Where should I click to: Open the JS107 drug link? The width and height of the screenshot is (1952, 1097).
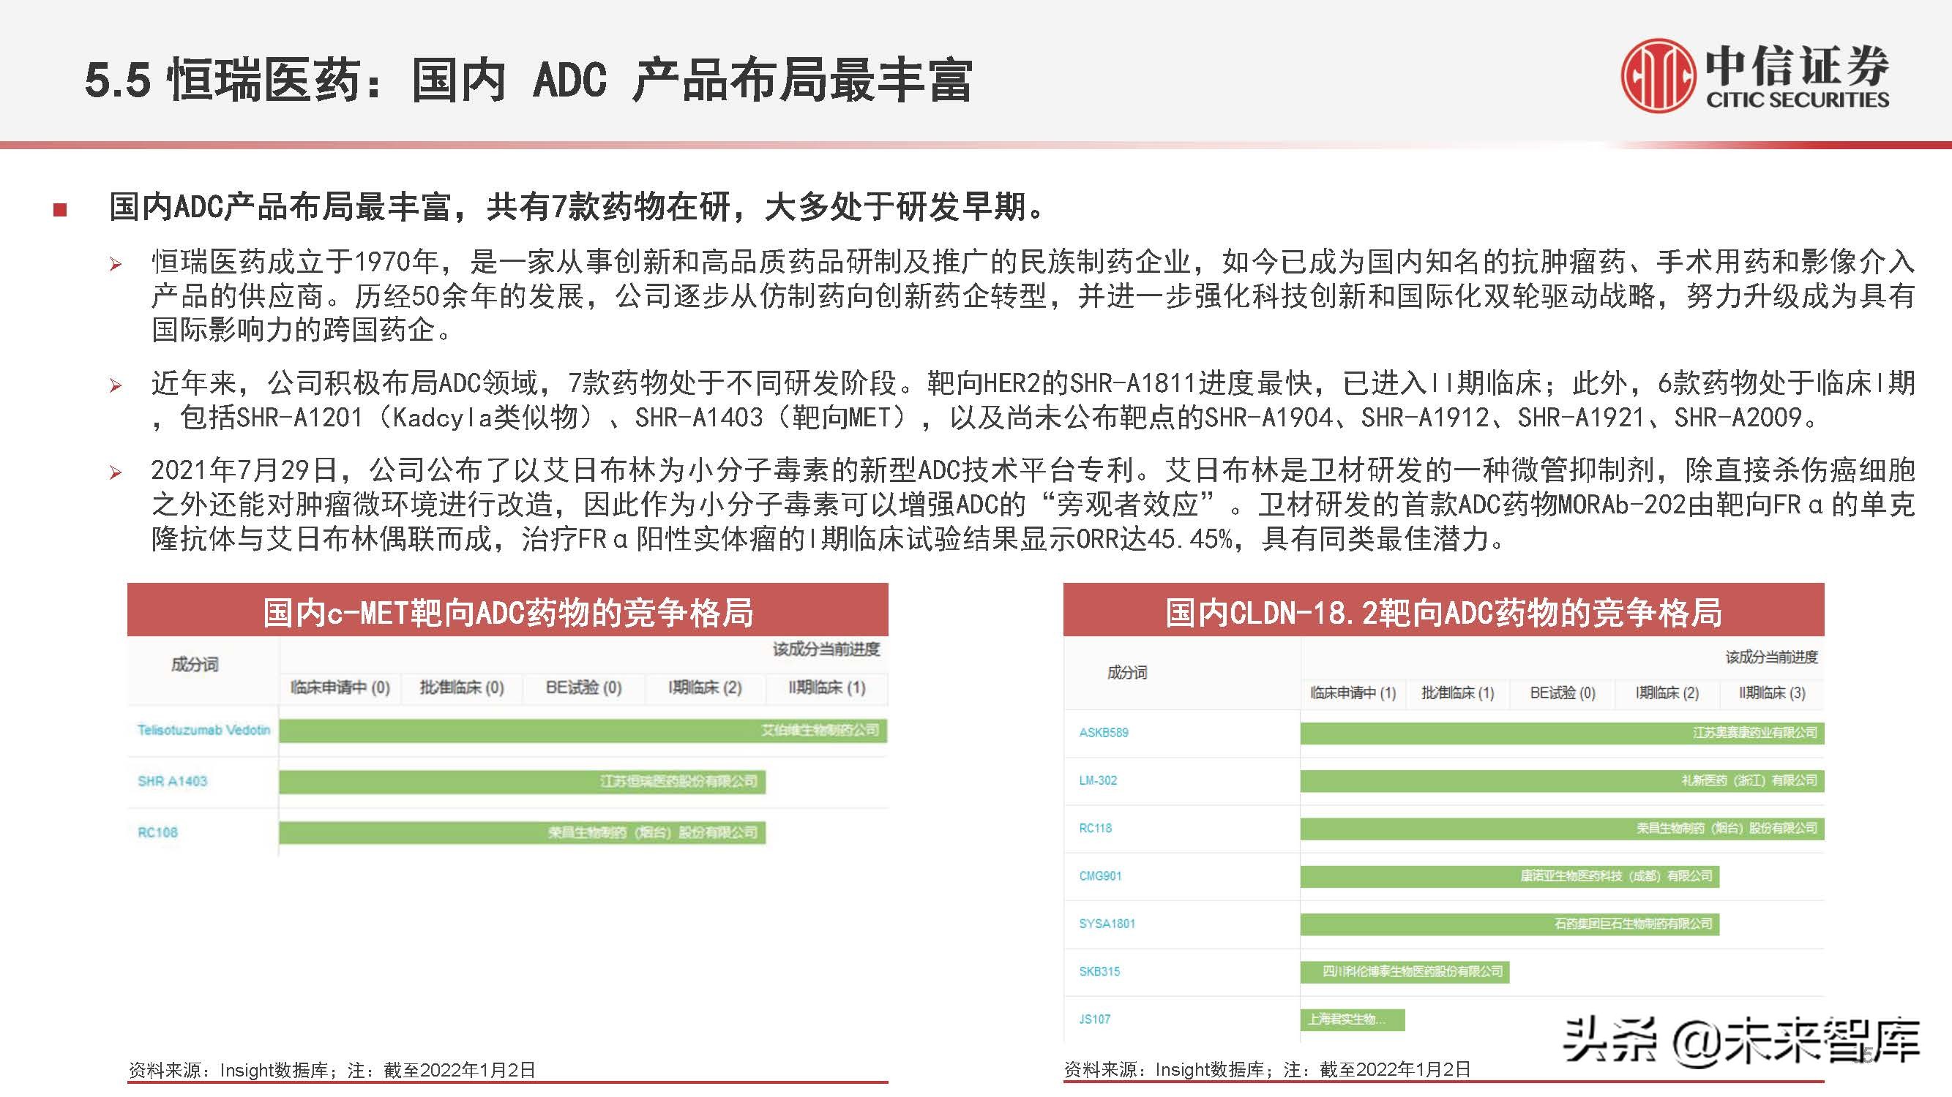pos(1094,1019)
